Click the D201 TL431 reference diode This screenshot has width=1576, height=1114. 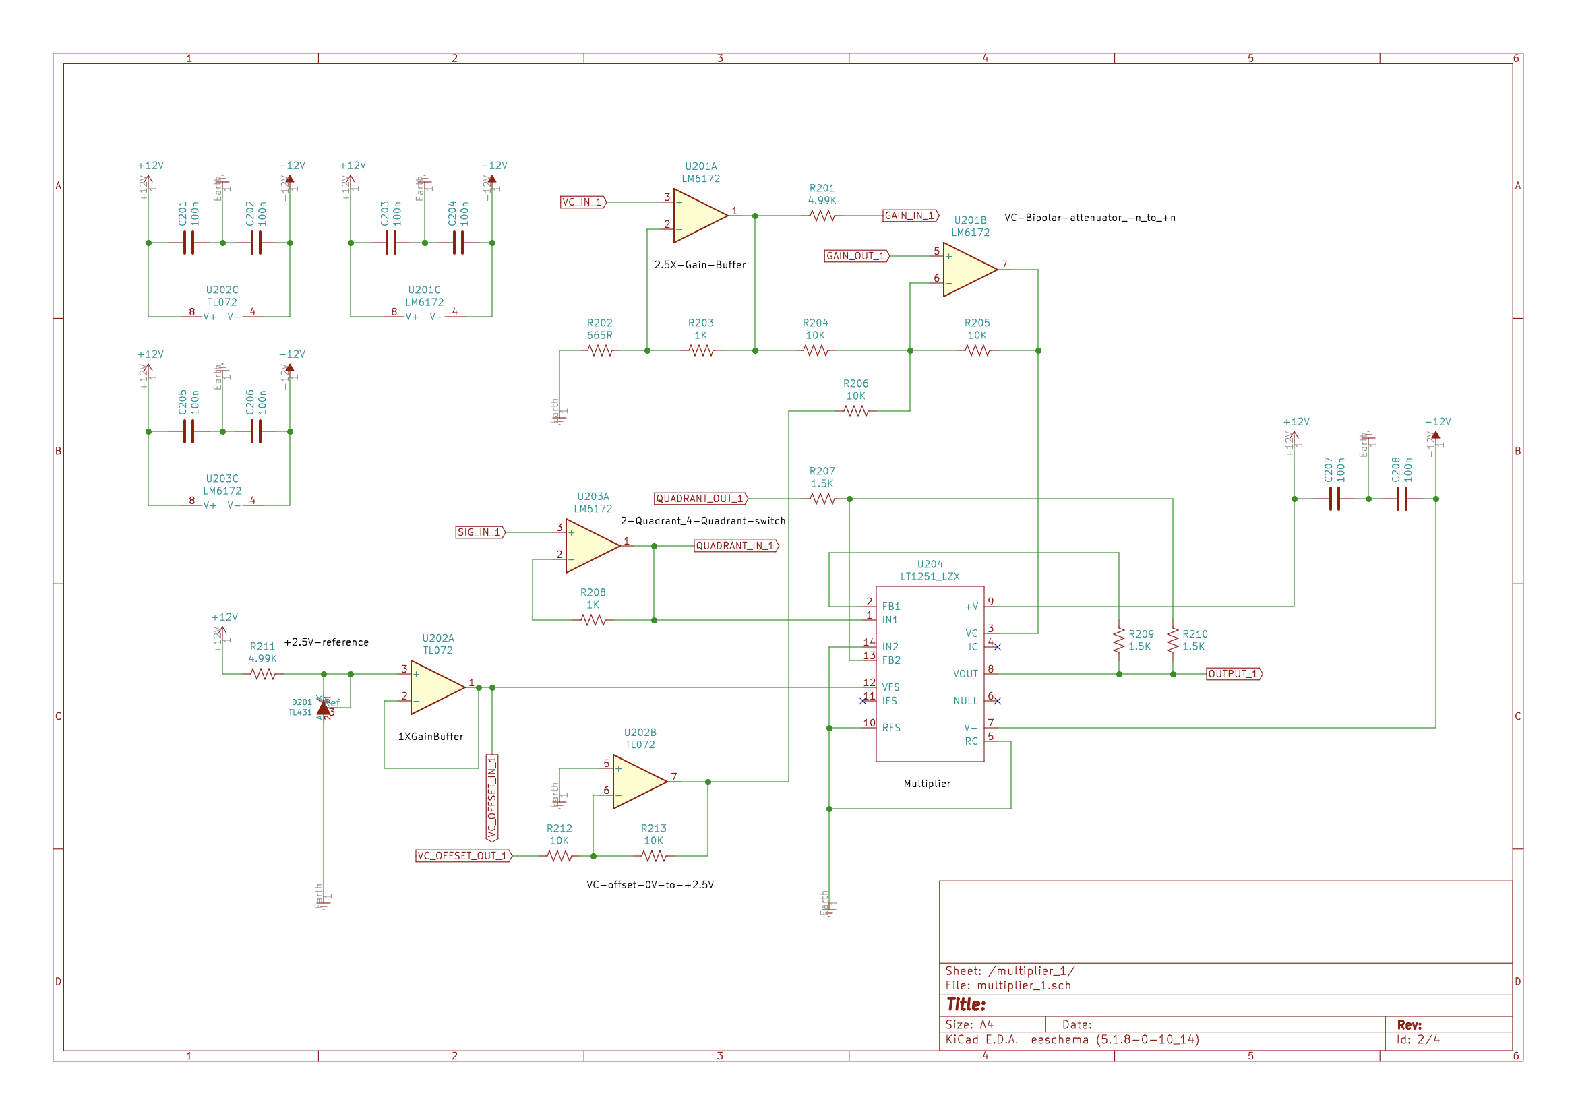click(324, 708)
